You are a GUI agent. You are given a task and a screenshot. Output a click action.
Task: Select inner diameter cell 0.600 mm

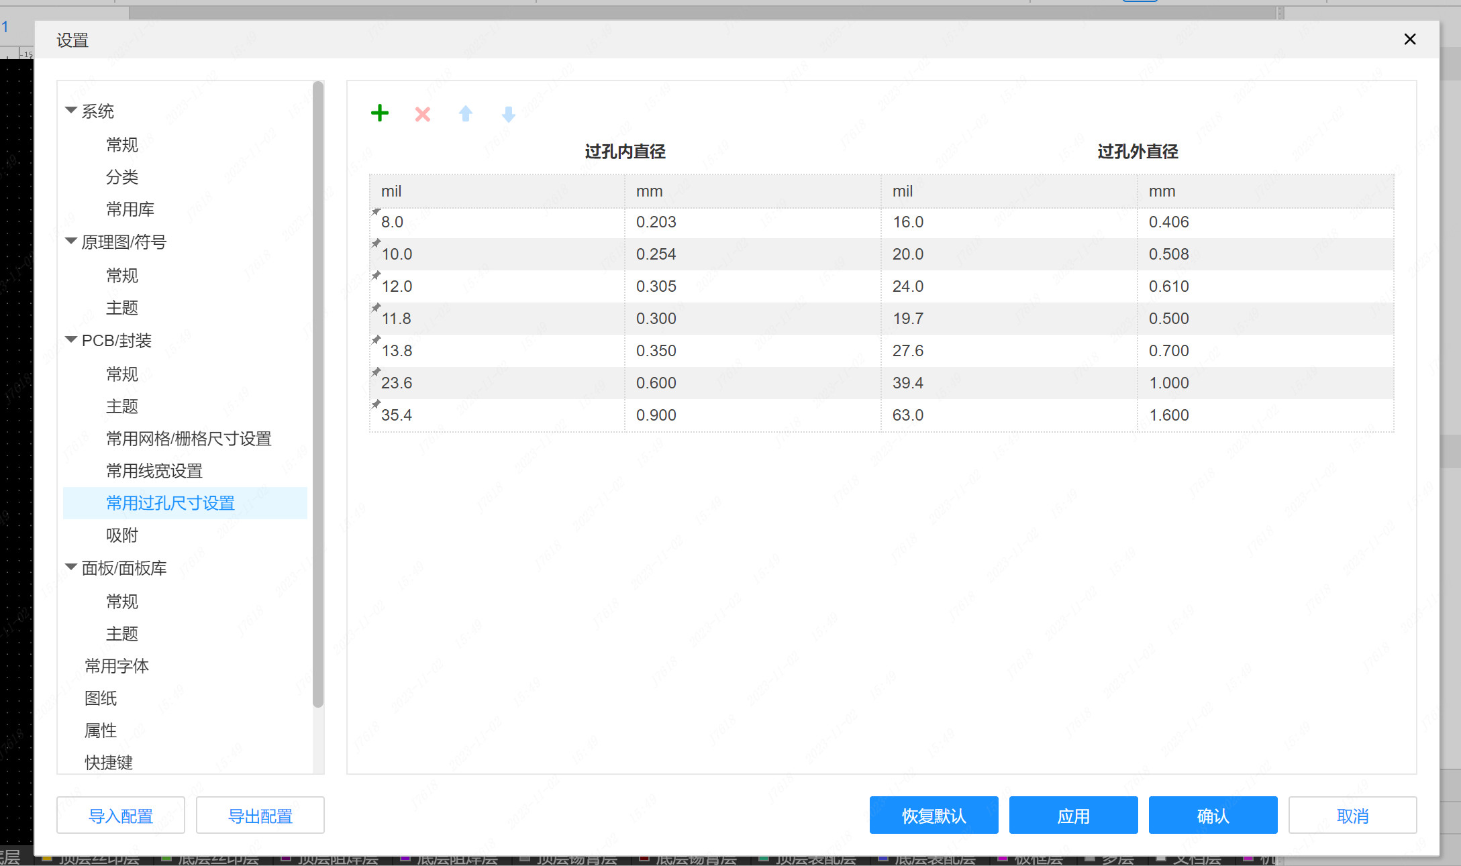(x=753, y=383)
